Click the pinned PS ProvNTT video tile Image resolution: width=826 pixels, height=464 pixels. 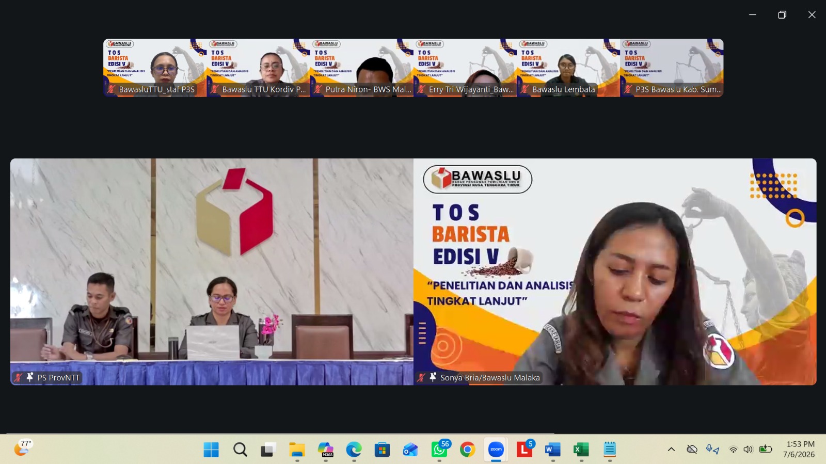pyautogui.click(x=212, y=271)
